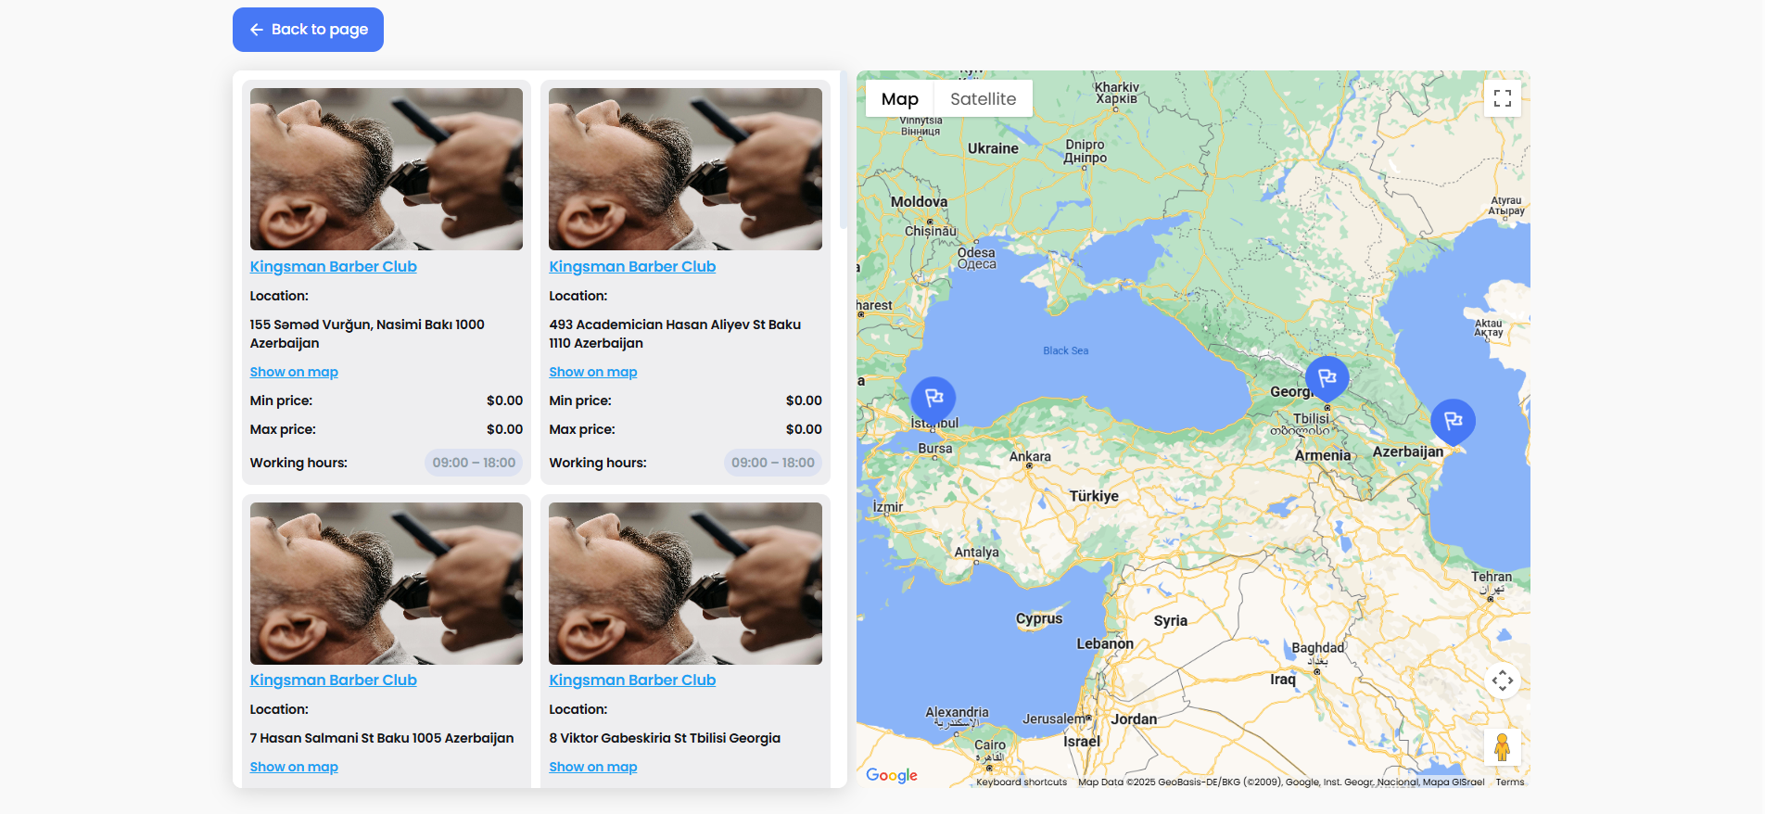Click the Back to page button
Image resolution: width=1765 pixels, height=814 pixels.
[308, 30]
